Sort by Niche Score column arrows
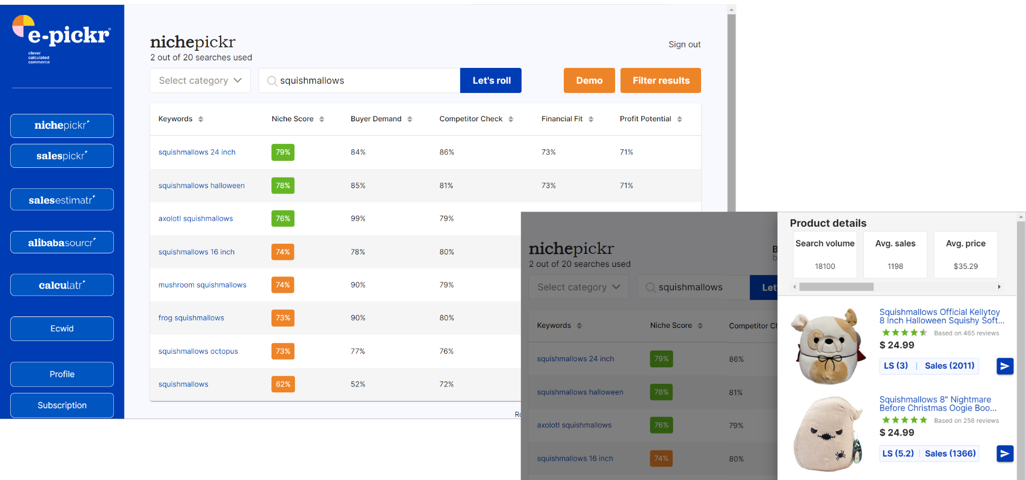The height and width of the screenshot is (480, 1026). point(322,119)
